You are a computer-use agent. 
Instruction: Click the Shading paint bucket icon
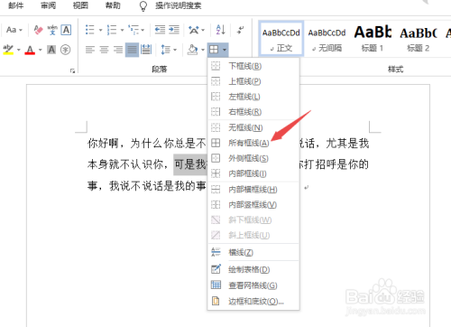click(x=192, y=50)
